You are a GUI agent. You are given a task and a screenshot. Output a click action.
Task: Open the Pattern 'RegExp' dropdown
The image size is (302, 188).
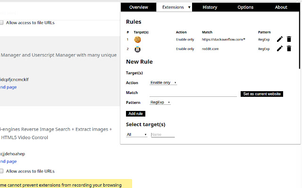(x=160, y=102)
